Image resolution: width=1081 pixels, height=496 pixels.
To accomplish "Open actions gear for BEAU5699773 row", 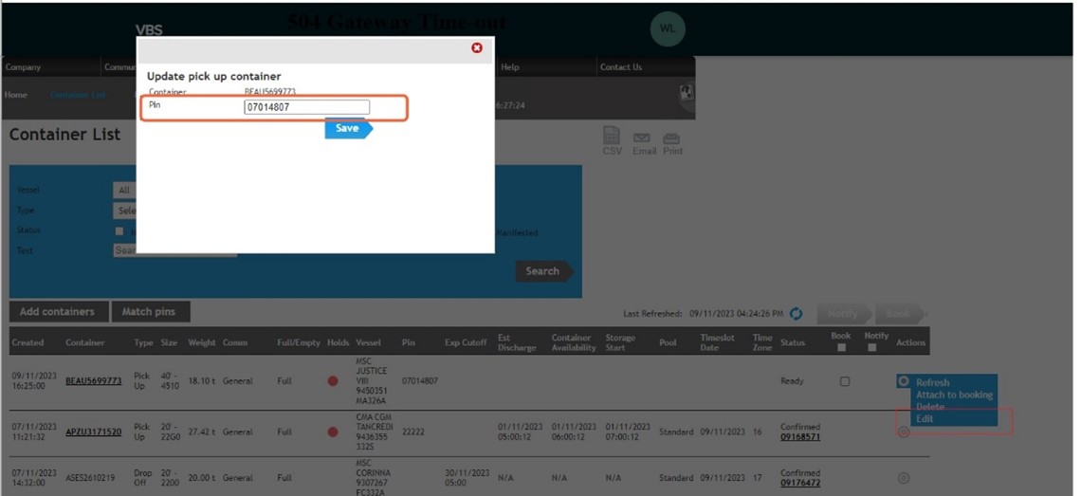I will point(903,381).
